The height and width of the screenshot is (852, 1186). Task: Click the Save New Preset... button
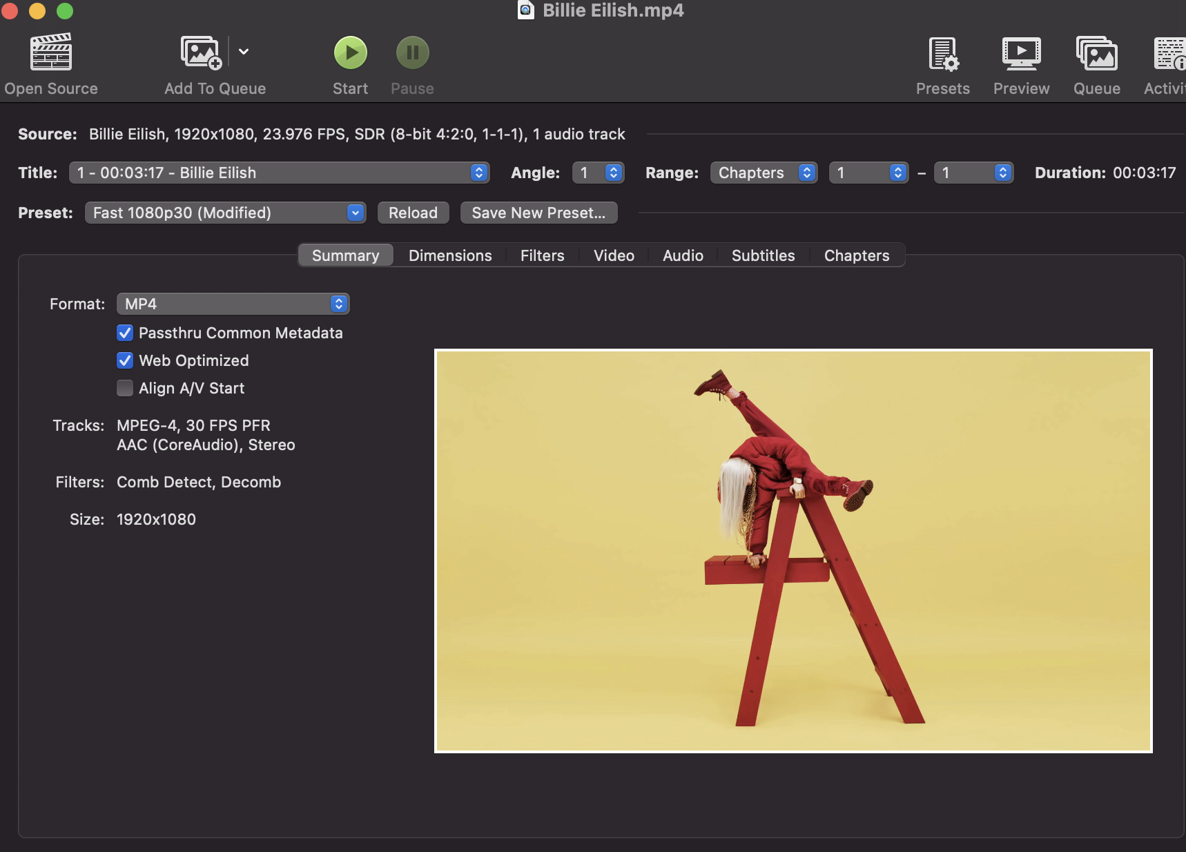(x=538, y=213)
